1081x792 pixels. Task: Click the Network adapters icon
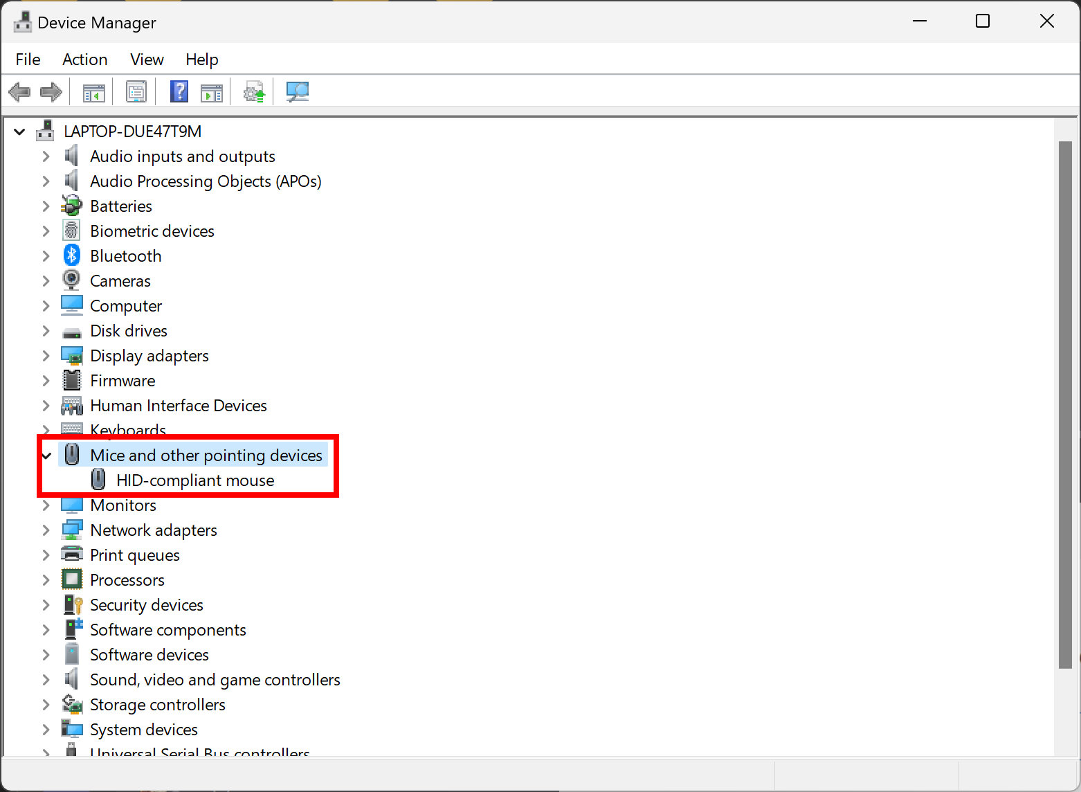point(72,530)
